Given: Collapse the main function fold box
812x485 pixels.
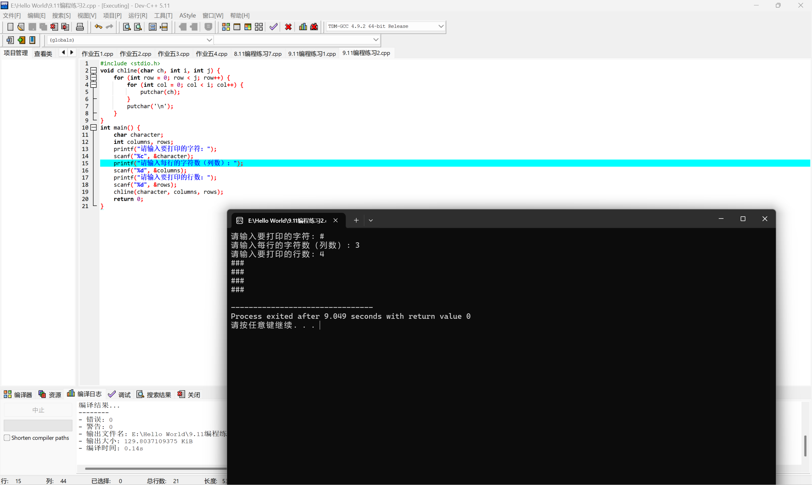Looking at the screenshot, I should [94, 128].
